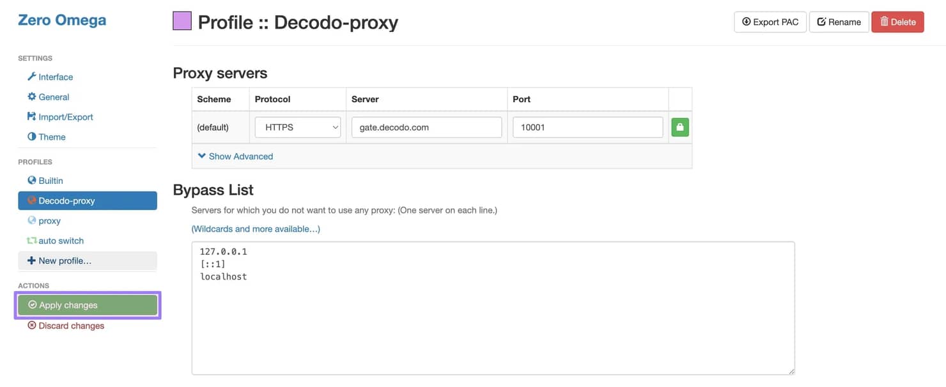Open the Protocol HTTPS dropdown
Viewport: 946px width, 387px height.
(x=298, y=127)
